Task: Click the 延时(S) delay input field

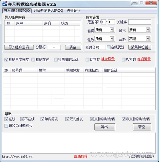Action: coord(101,47)
